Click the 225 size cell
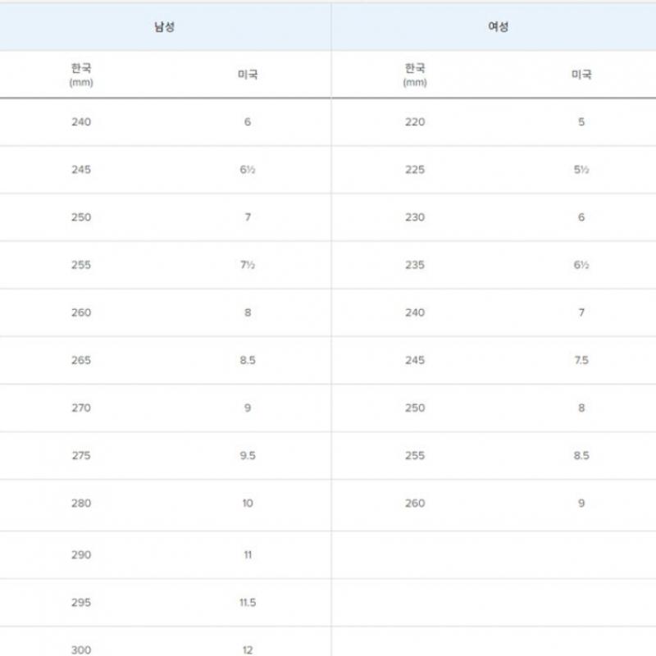This screenshot has height=656, width=656. [415, 170]
